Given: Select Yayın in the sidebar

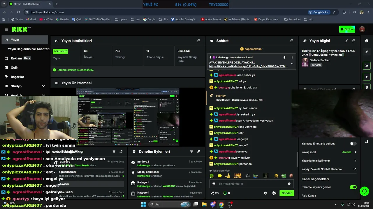Looking at the screenshot, I should (25, 40).
